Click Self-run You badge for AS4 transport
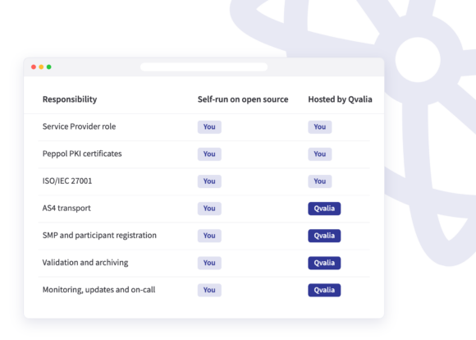The width and height of the screenshot is (476, 340). 209,209
